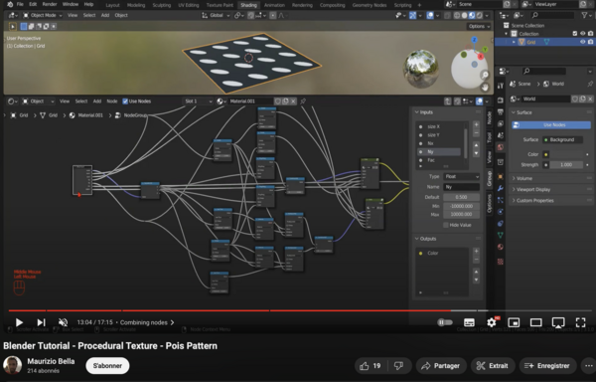Screen dimensions: 596x382
Task: Open the Group sidebar tab
Action: pyautogui.click(x=490, y=178)
